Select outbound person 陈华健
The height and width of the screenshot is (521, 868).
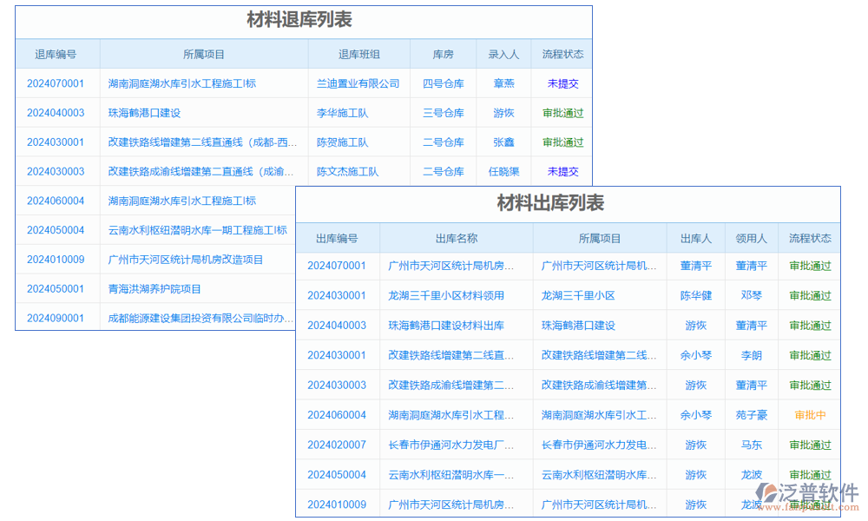pos(694,296)
